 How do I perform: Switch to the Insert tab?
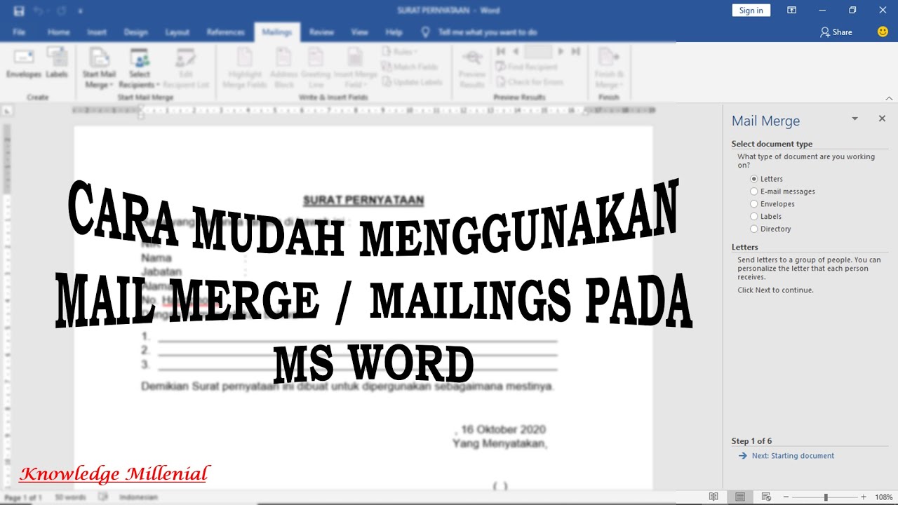click(x=97, y=32)
